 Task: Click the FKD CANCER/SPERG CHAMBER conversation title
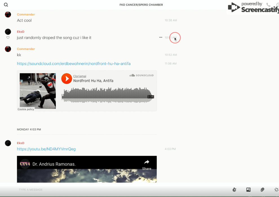(x=141, y=5)
